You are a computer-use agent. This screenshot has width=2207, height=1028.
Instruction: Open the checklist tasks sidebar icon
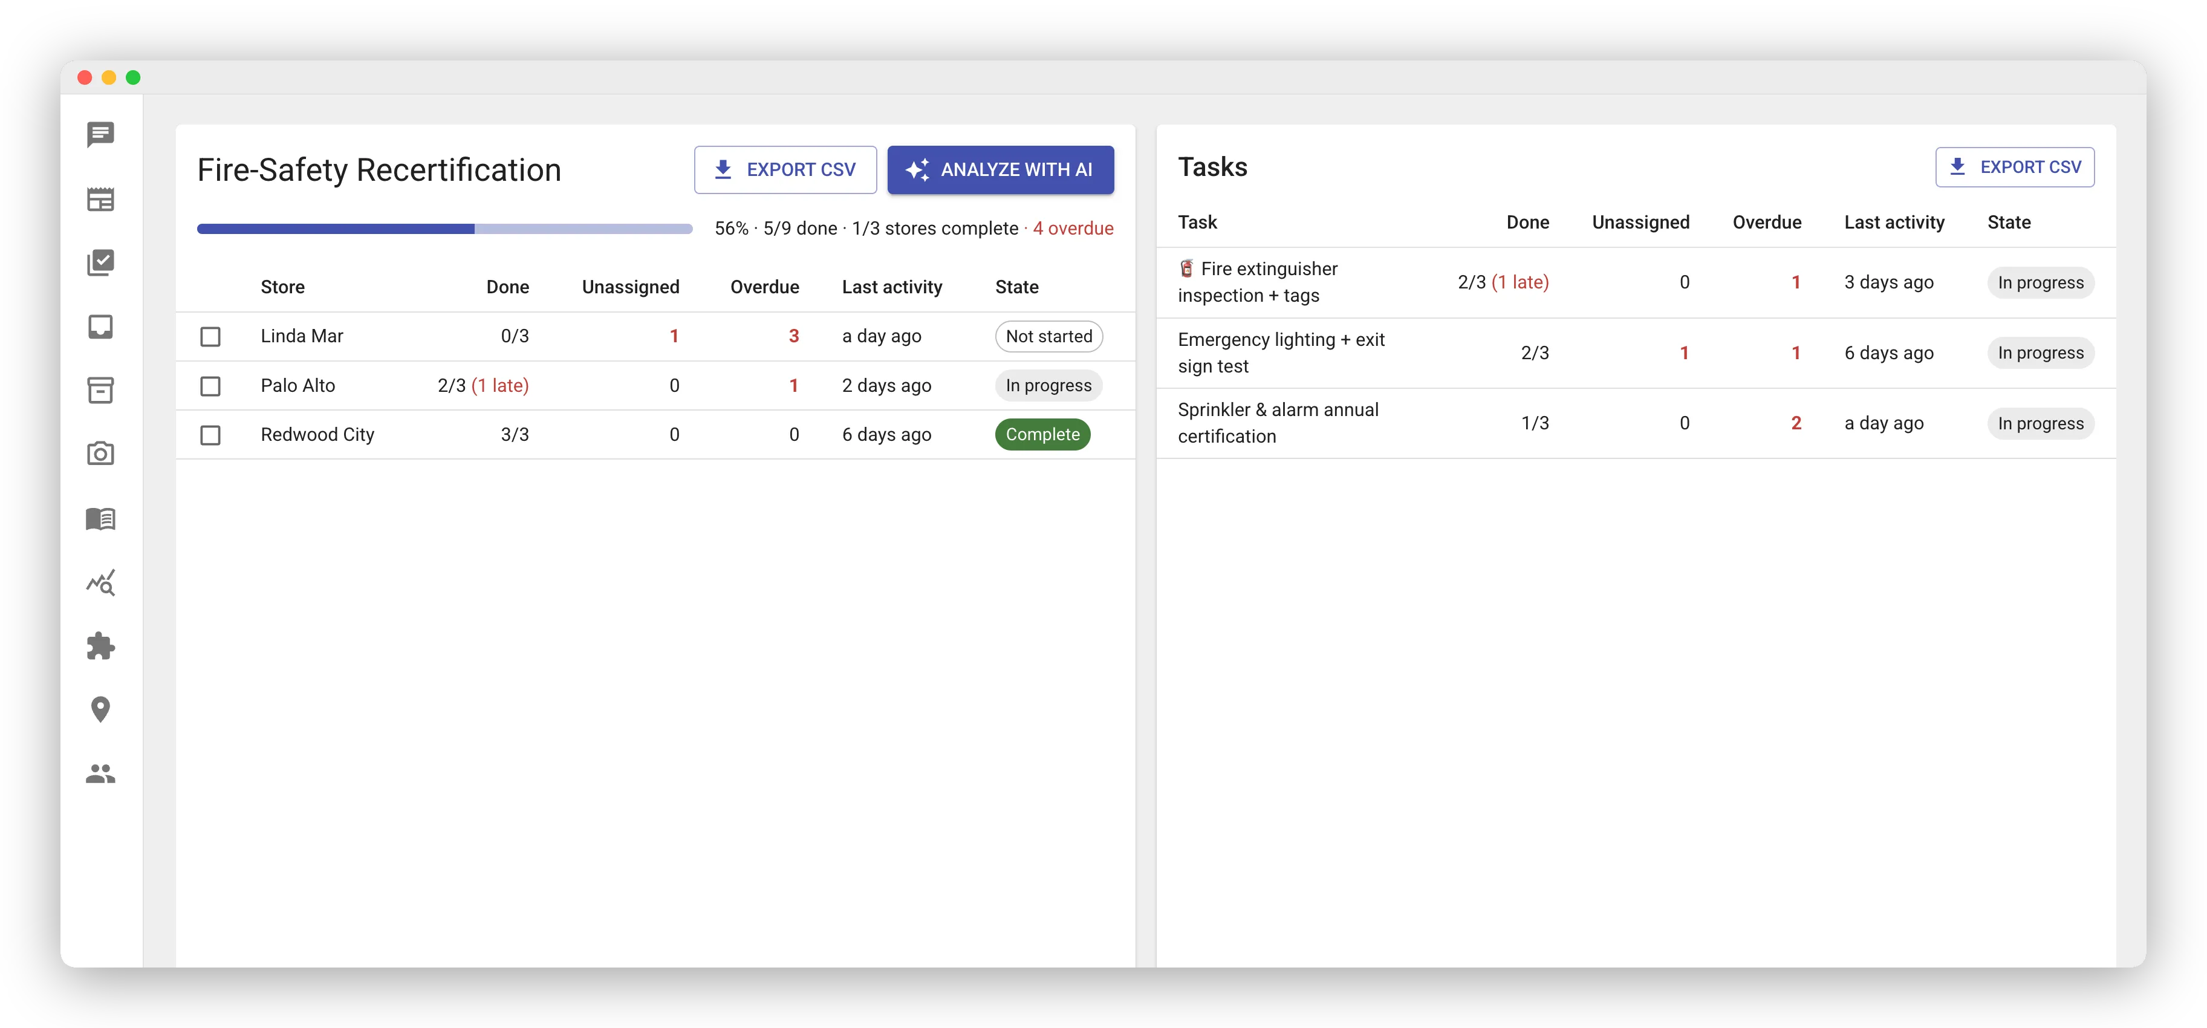(100, 262)
